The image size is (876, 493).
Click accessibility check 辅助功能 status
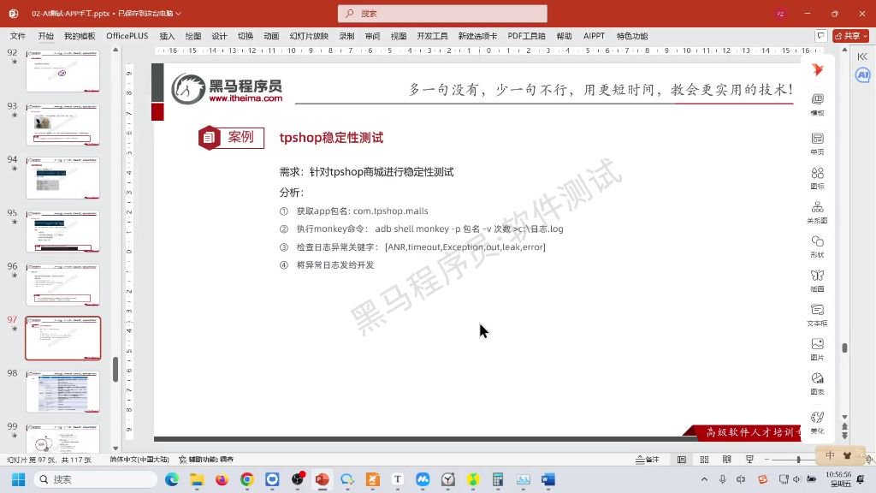point(206,460)
